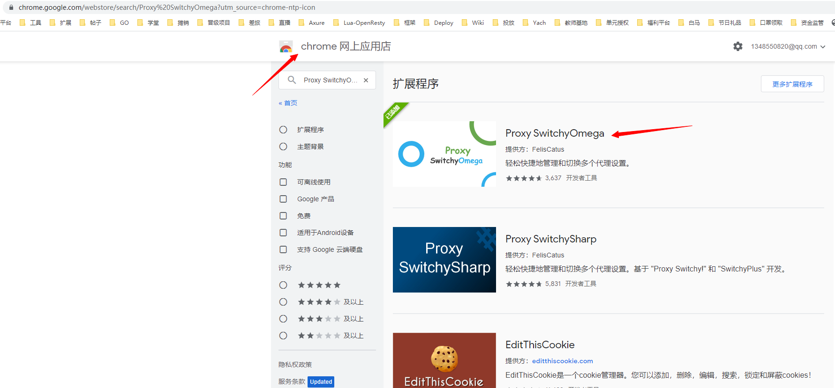Viewport: 835px width, 388px height.
Task: Click the Proxy SwitchySharp thumbnail image
Action: coord(444,260)
